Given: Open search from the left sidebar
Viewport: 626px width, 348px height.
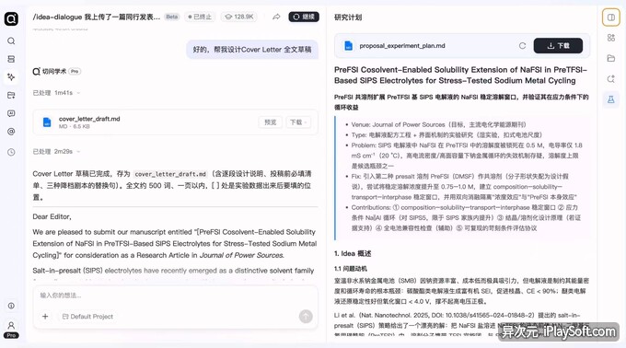Looking at the screenshot, I should pos(11,41).
